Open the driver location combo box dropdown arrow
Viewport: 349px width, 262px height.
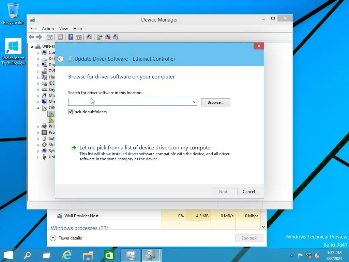(x=194, y=102)
